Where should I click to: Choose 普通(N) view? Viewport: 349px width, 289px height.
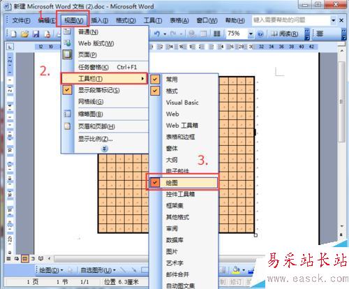105,31
